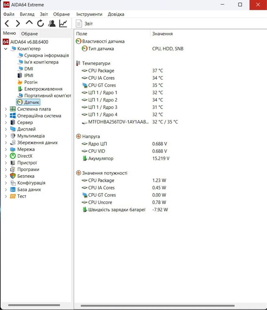The width and height of the screenshot is (267, 310).
Task: Open the Обране menu in the menu bar
Action: [61, 14]
